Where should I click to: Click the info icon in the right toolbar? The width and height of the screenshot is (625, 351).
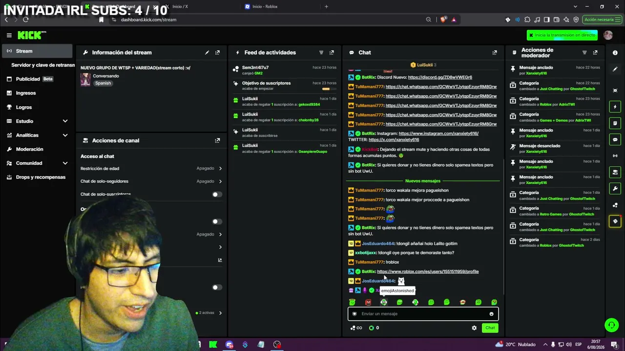coord(615,53)
